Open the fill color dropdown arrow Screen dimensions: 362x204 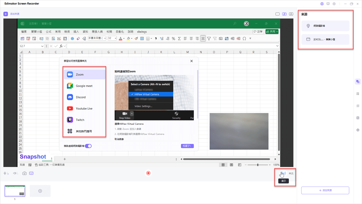[x=132, y=39]
